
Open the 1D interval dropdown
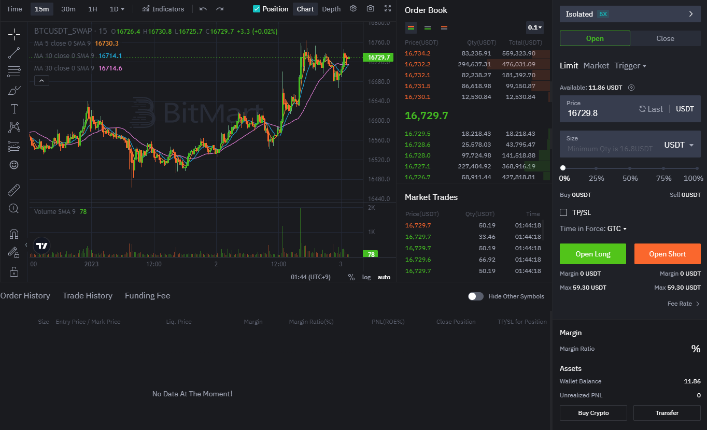[117, 9]
